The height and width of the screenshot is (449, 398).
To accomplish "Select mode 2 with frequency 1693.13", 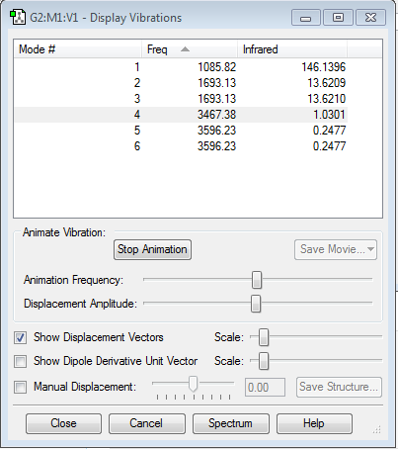I will click(x=181, y=83).
